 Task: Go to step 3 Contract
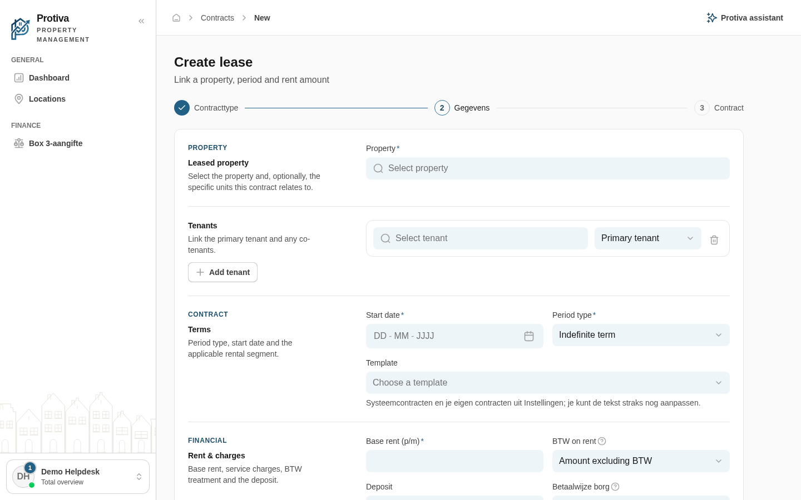pos(719,108)
